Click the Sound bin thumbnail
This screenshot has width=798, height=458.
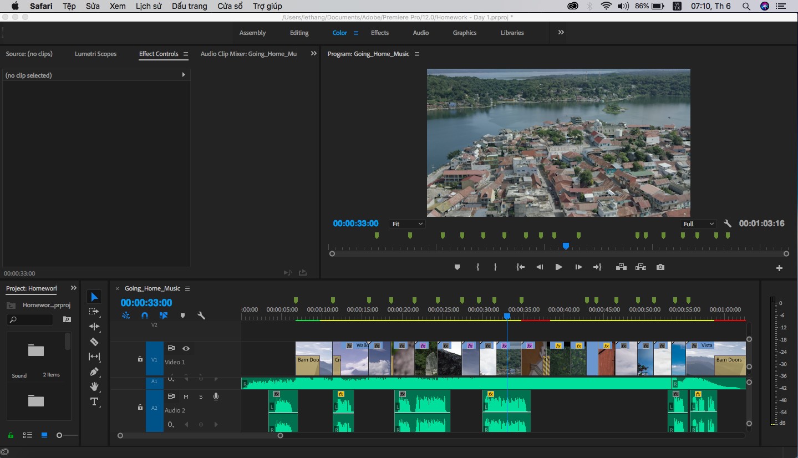point(36,350)
